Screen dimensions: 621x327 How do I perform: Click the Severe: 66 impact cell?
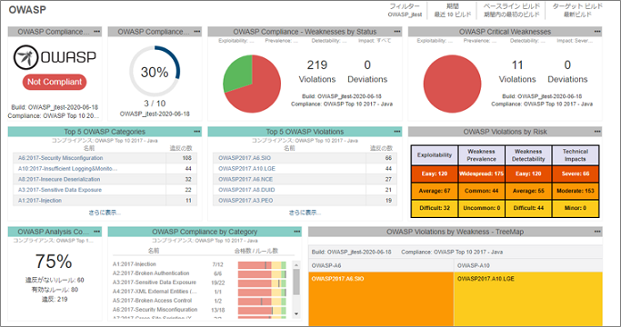[576, 173]
